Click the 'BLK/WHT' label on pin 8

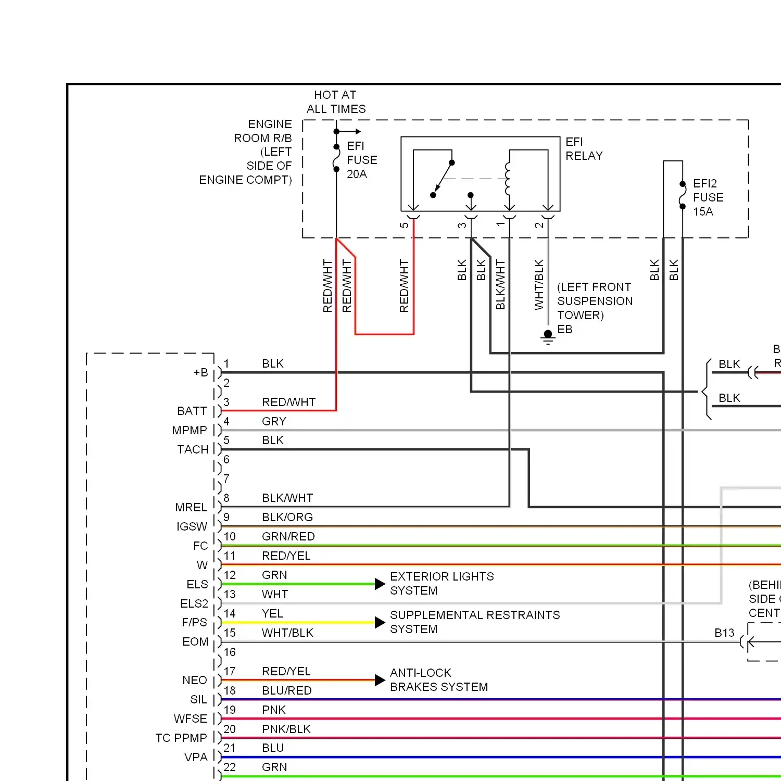tap(287, 498)
